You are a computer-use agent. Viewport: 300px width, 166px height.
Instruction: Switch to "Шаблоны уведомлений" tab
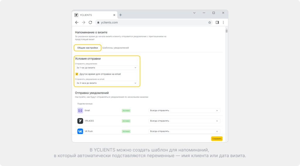tap(115, 48)
